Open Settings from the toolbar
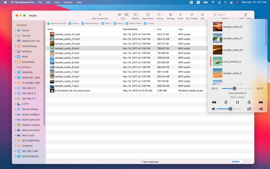The width and height of the screenshot is (270, 169). [x=170, y=15]
